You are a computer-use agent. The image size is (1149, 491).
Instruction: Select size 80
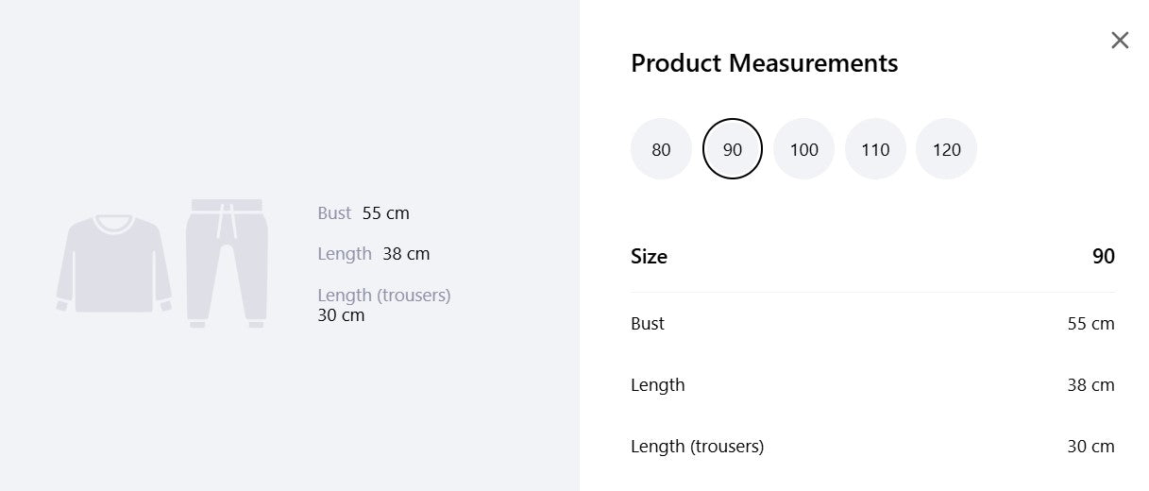[x=661, y=149]
